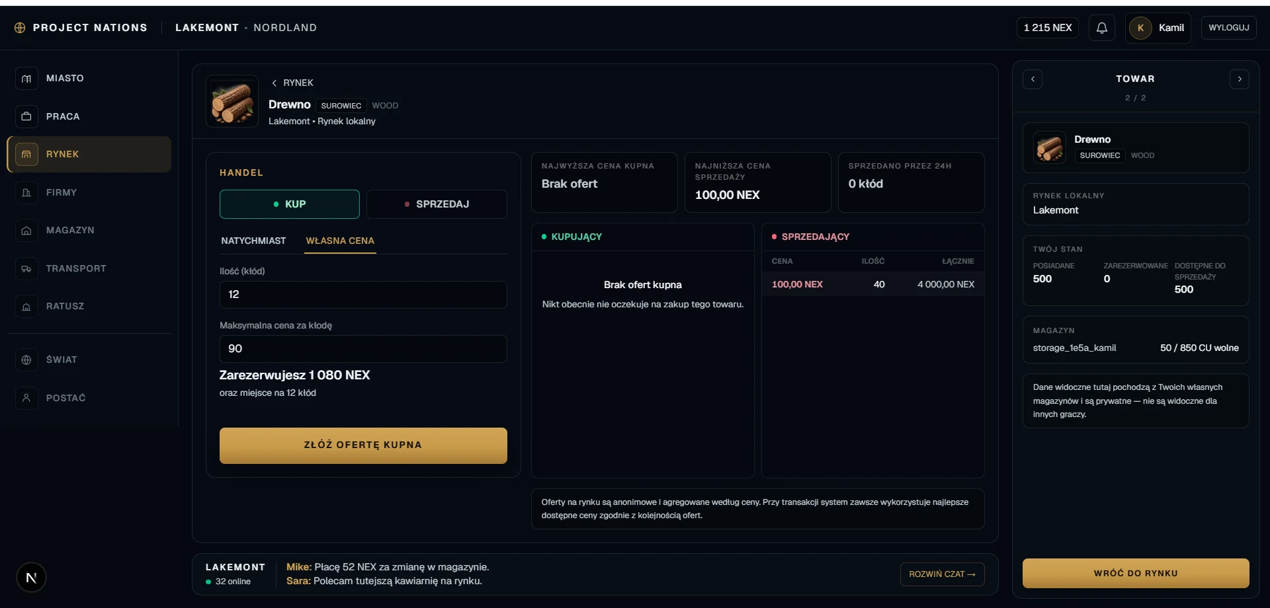Open the Postać person icon
1270x608 pixels.
coord(26,398)
